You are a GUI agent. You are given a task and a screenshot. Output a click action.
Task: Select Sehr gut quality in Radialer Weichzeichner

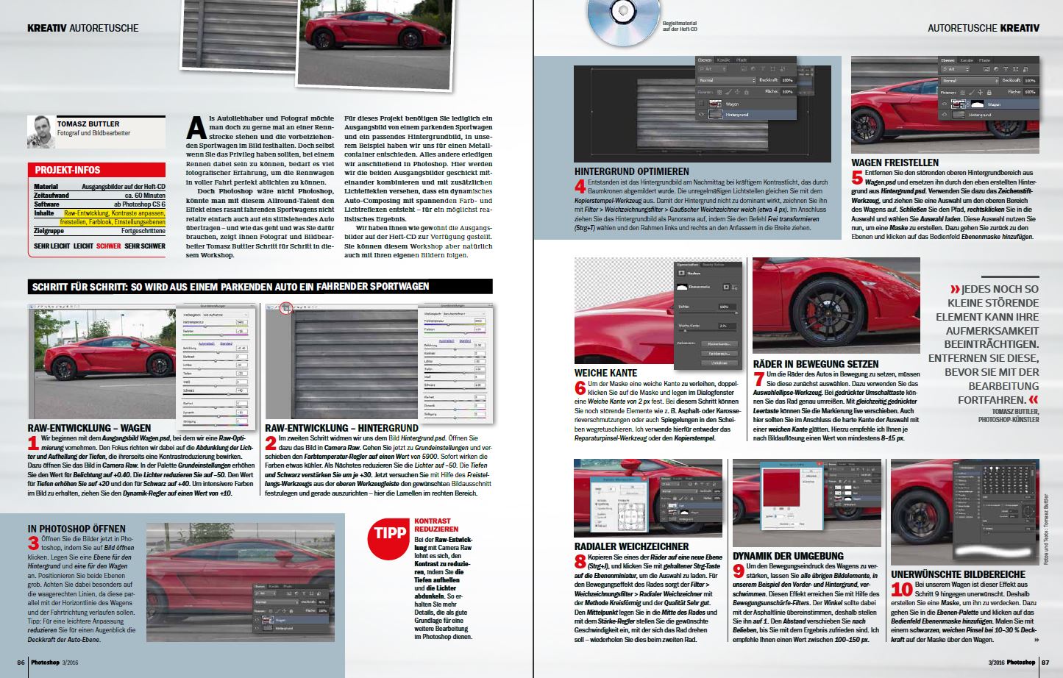tap(601, 526)
